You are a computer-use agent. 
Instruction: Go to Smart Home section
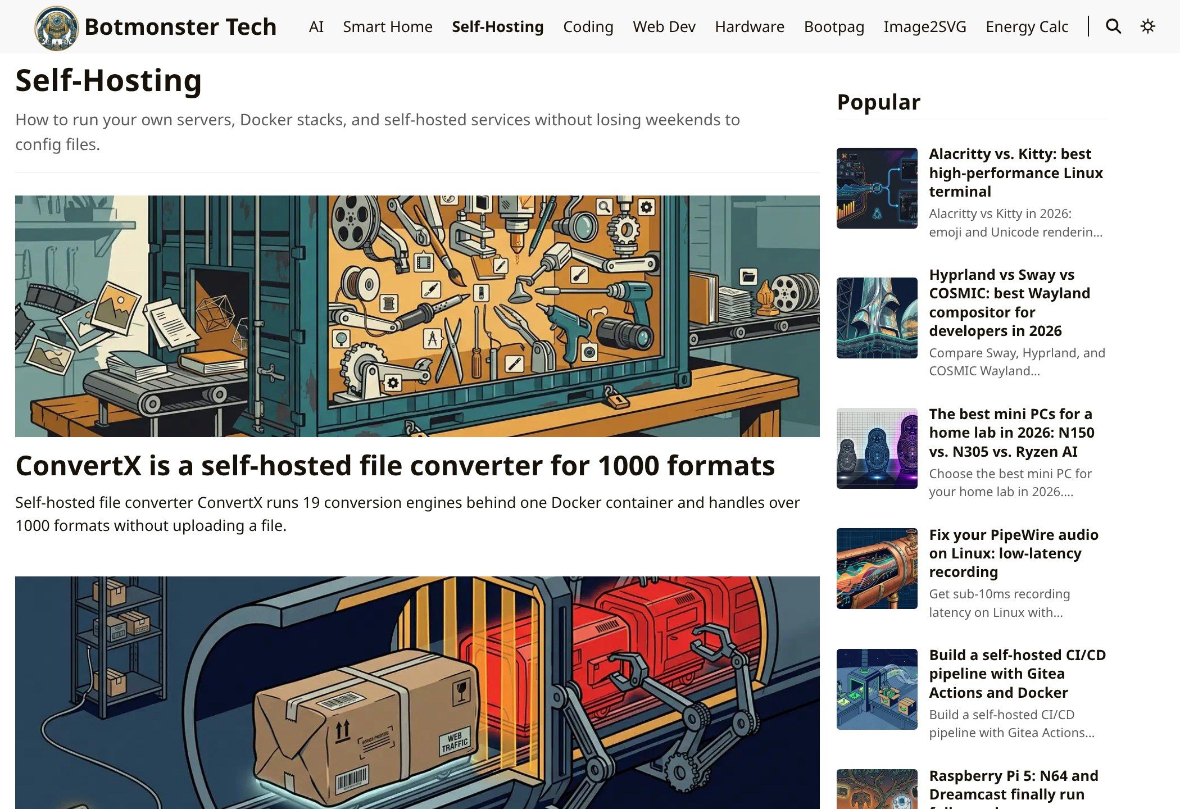[x=388, y=26]
